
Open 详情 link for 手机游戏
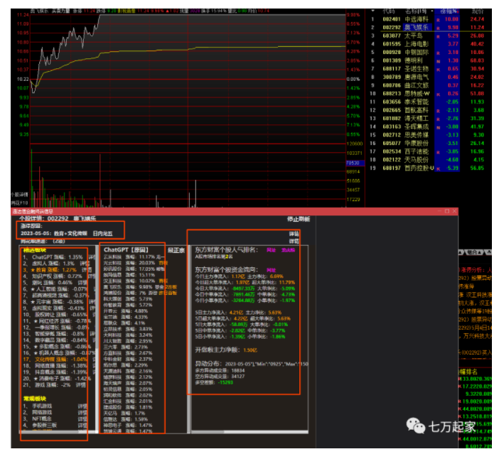pyautogui.click(x=82, y=406)
